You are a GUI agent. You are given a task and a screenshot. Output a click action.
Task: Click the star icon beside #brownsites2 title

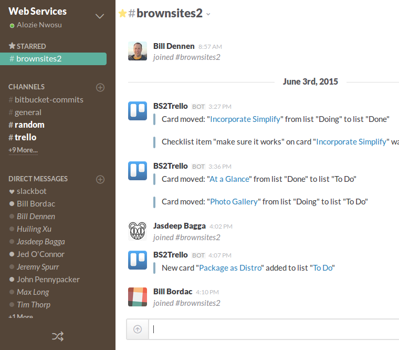pyautogui.click(x=123, y=14)
